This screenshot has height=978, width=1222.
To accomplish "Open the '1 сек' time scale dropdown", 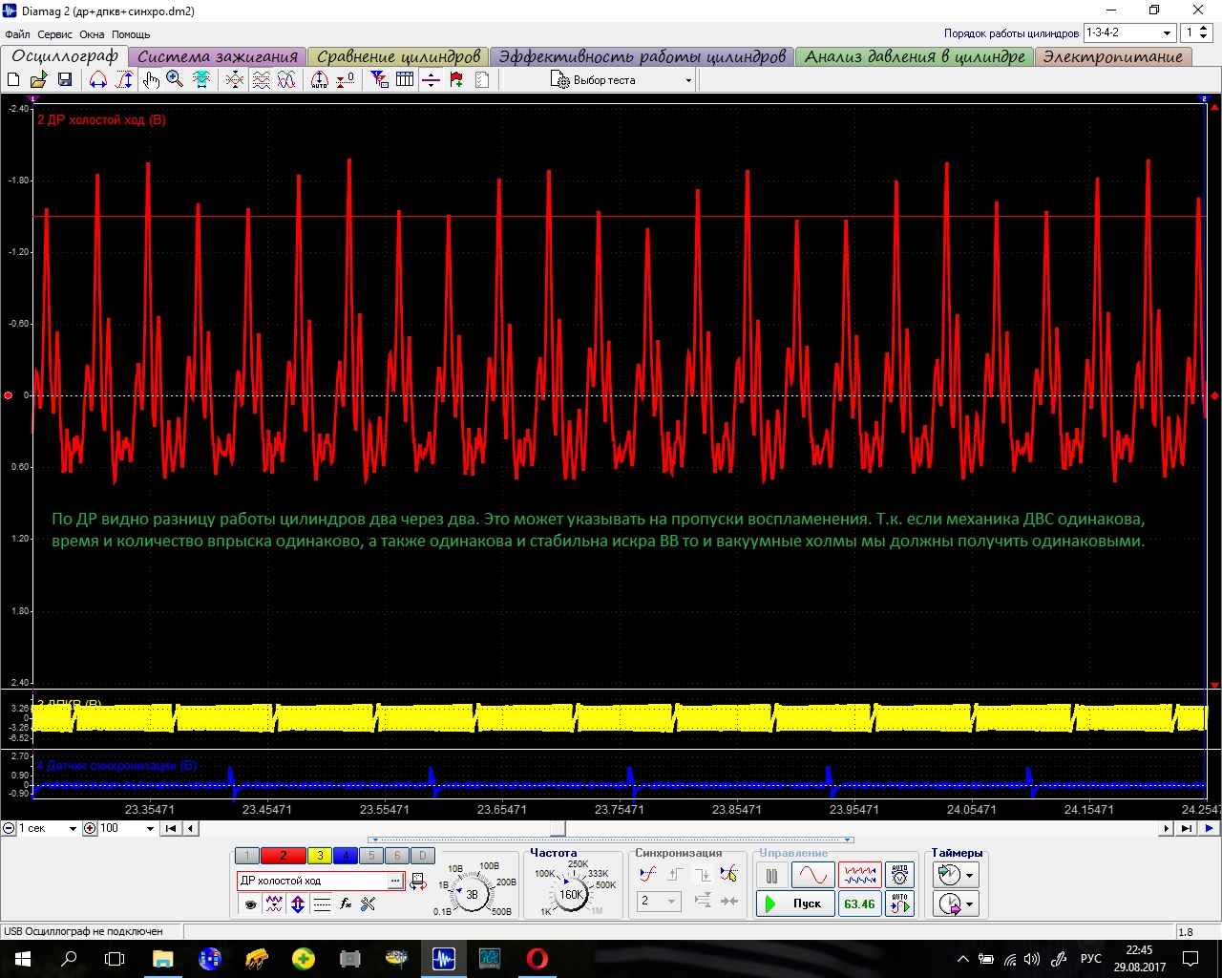I will 48,828.
